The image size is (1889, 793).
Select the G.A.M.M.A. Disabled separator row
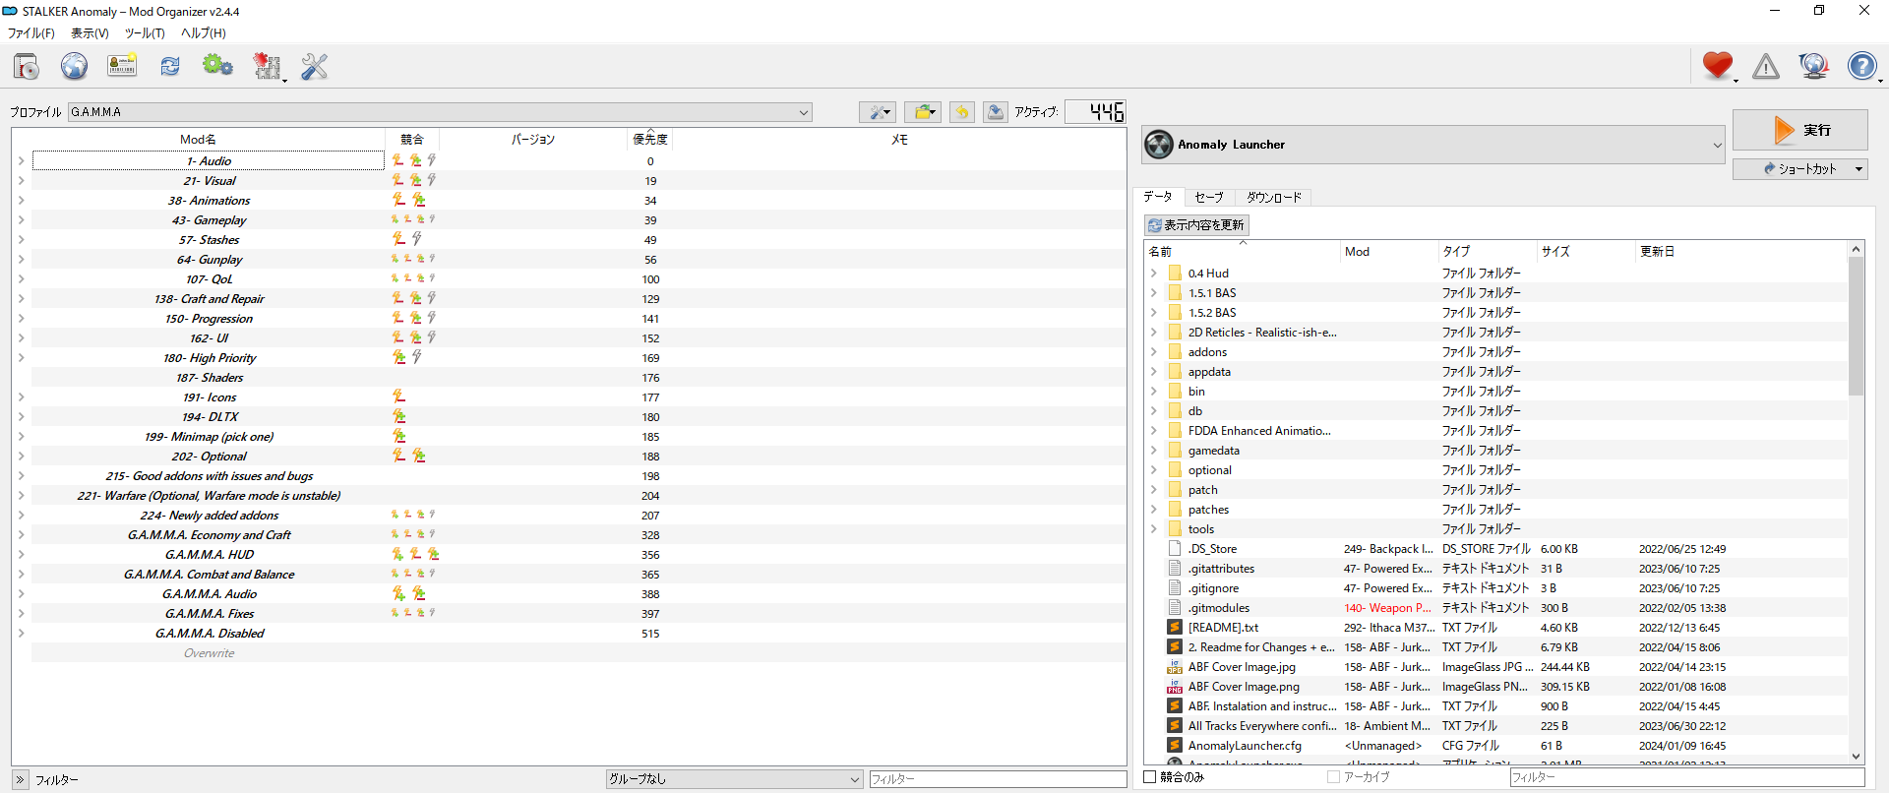pos(579,634)
